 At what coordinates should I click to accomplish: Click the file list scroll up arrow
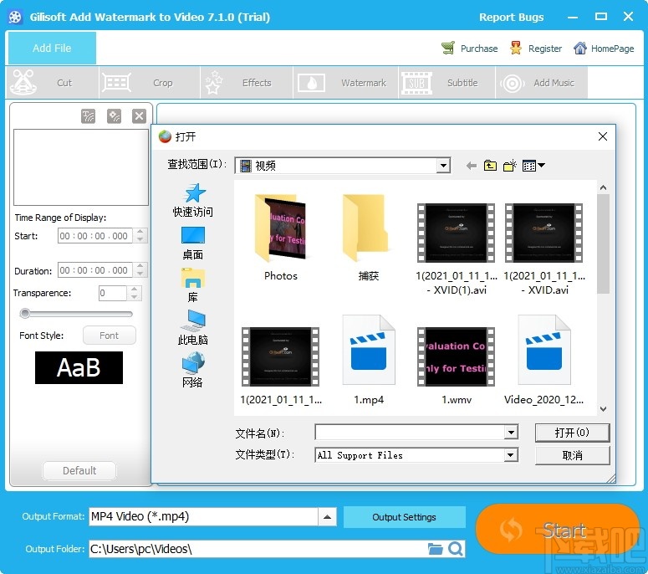click(x=603, y=187)
